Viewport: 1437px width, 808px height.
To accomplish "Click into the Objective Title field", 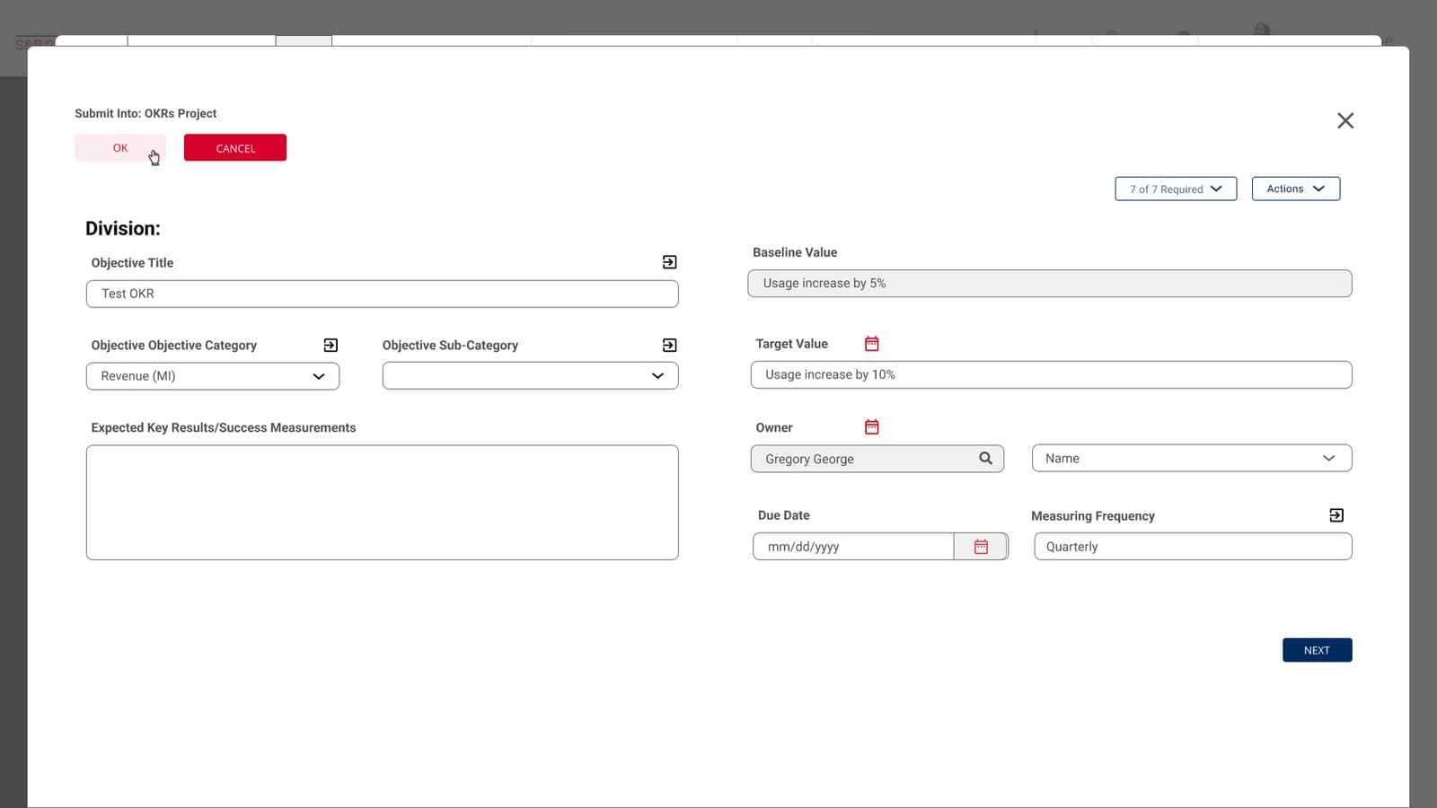I will pos(382,294).
